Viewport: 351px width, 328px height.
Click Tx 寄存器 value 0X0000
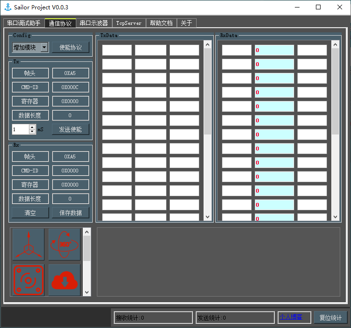click(71, 101)
